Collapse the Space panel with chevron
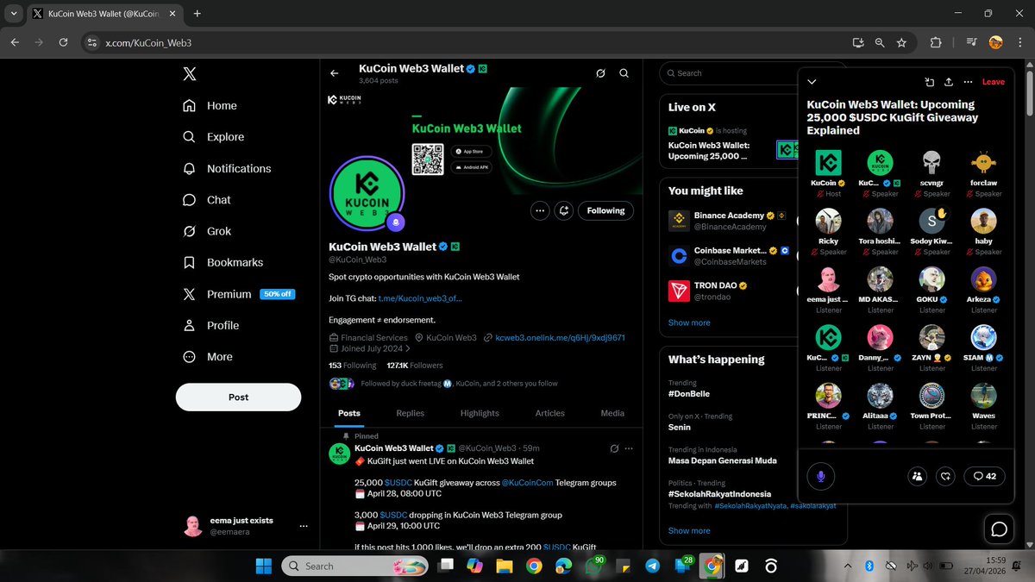 click(x=812, y=82)
